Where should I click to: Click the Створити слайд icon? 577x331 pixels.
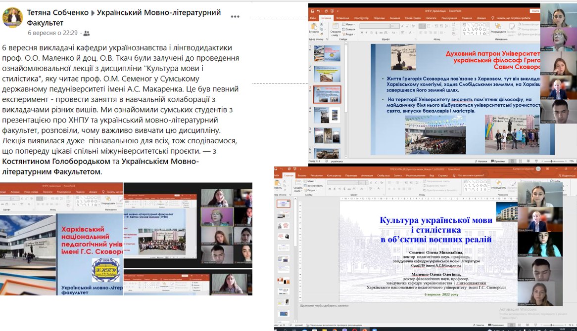pos(336,27)
